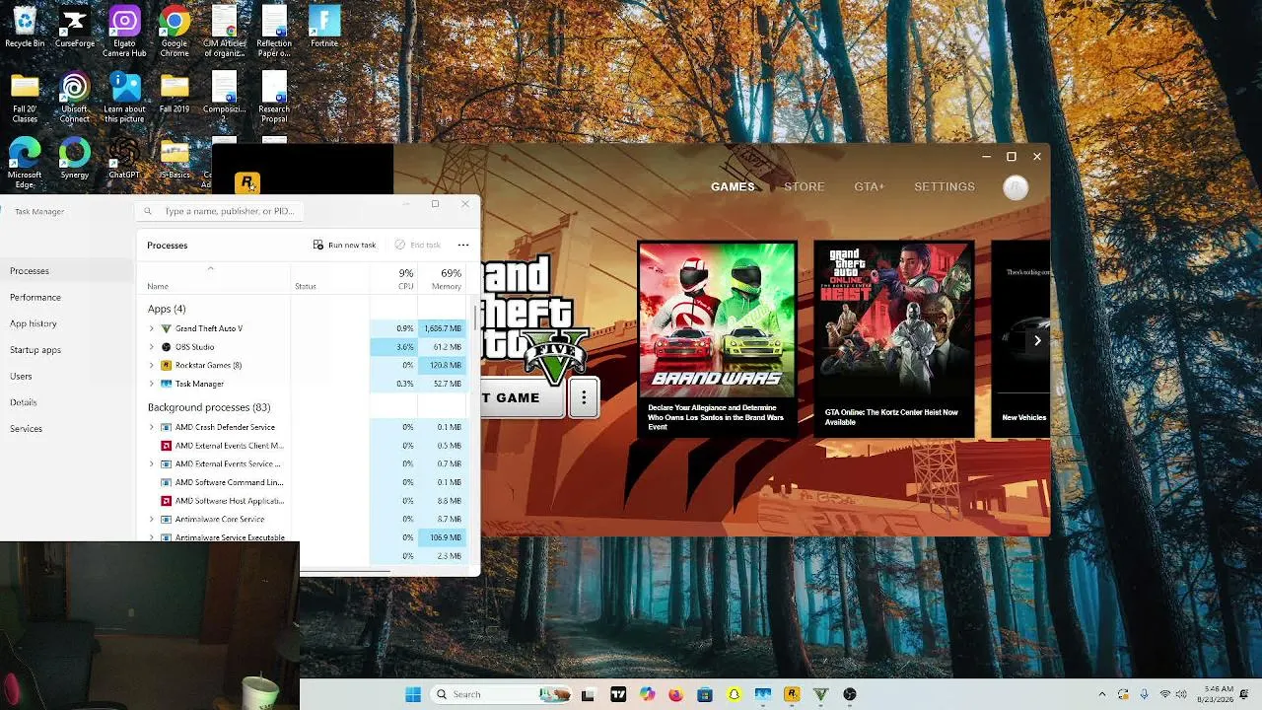
Task: Open the volume icon in system tray
Action: click(x=1181, y=694)
